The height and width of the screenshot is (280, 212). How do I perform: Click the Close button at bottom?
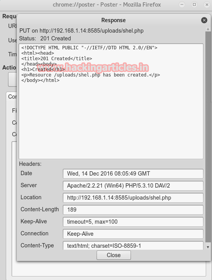(x=114, y=255)
